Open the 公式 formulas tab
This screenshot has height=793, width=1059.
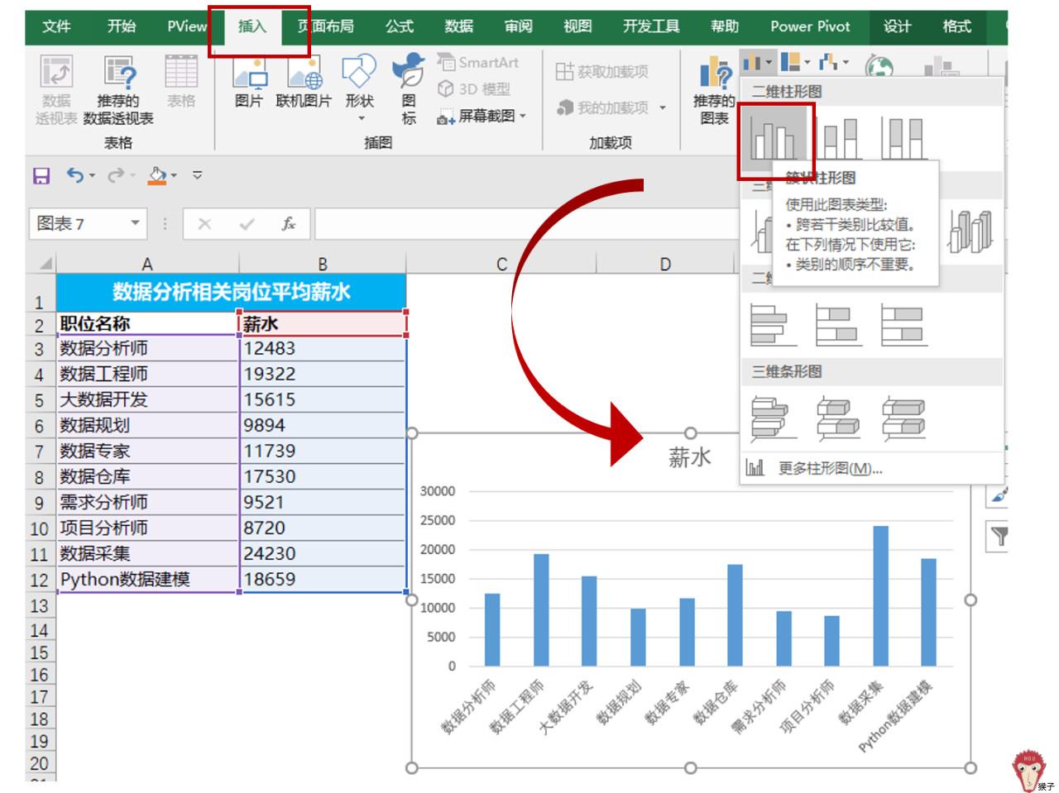tap(400, 26)
